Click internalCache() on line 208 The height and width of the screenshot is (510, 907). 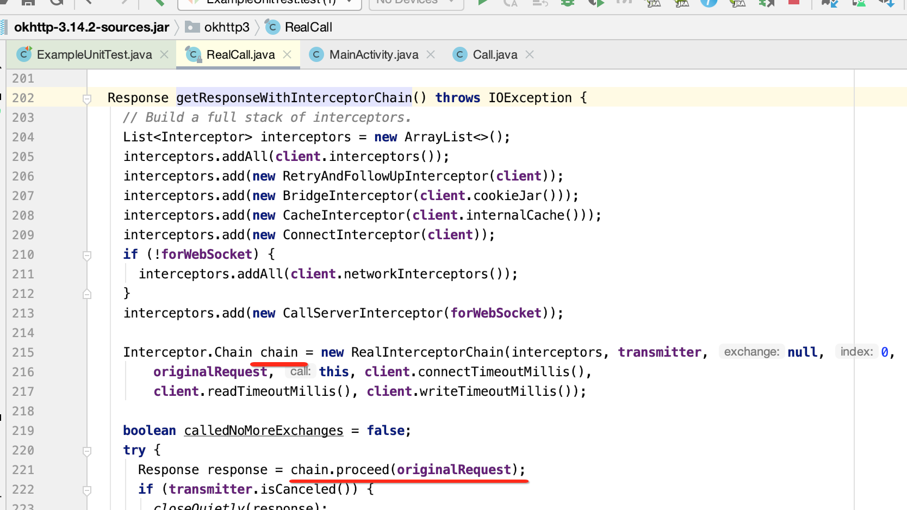[523, 215]
